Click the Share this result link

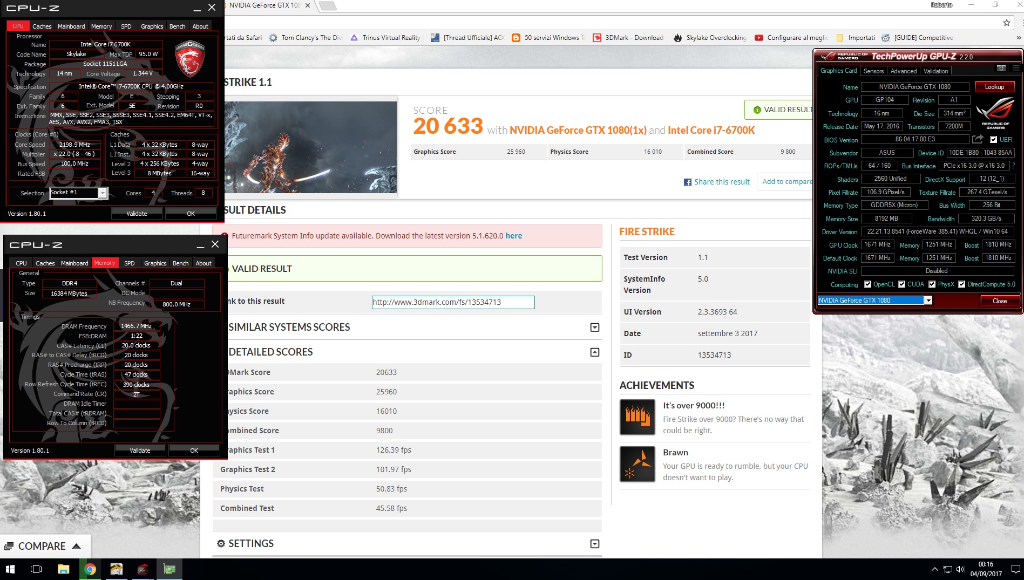[722, 182]
